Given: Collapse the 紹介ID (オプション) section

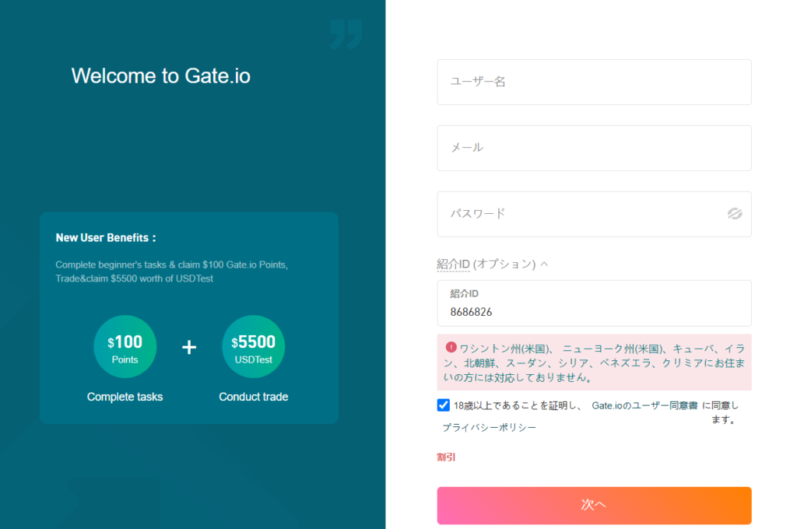Looking at the screenshot, I should (x=492, y=264).
